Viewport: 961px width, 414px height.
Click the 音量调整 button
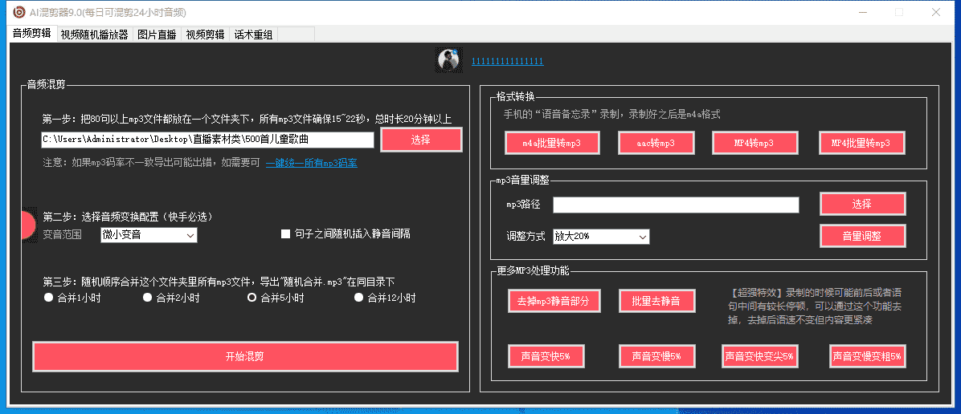862,236
